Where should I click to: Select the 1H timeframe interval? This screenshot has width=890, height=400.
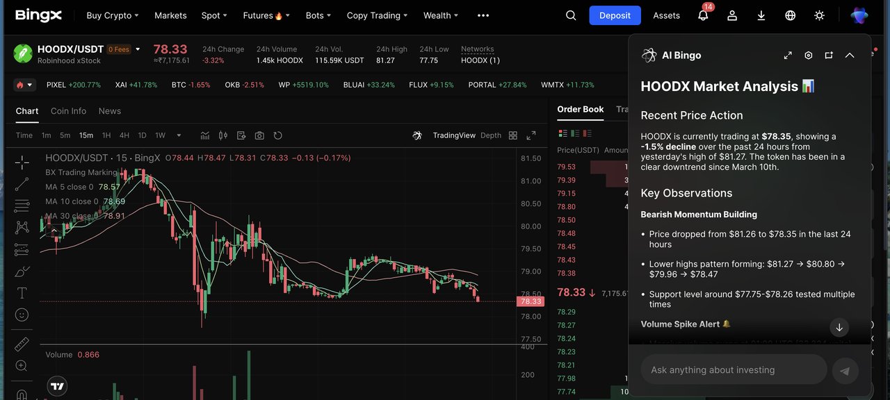coord(106,135)
